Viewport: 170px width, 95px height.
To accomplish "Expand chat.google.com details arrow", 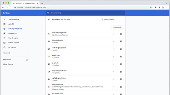I will point(114,41).
